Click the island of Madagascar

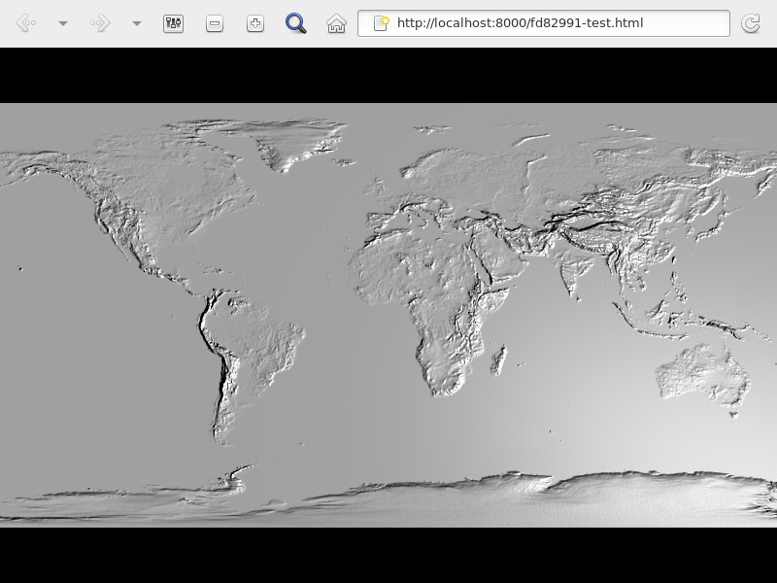[x=498, y=360]
